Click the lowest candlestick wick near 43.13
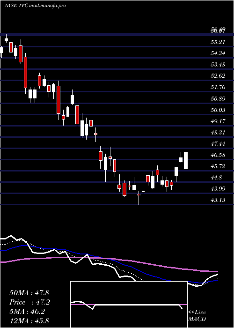The height and width of the screenshot is (328, 234). [x=139, y=198]
